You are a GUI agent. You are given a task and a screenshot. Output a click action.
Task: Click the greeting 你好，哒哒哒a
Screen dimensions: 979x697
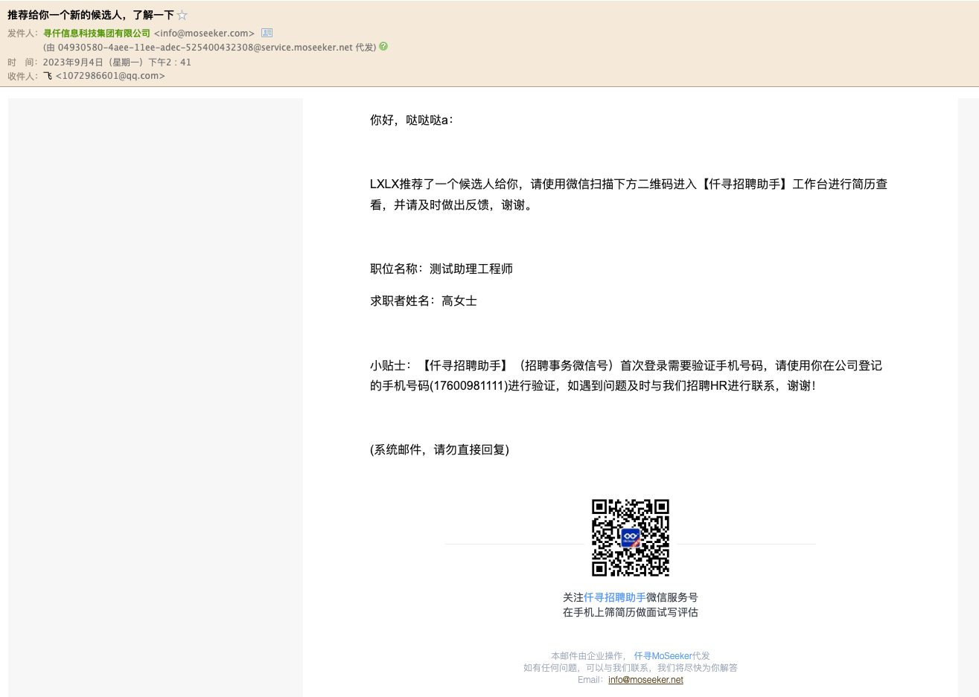412,120
